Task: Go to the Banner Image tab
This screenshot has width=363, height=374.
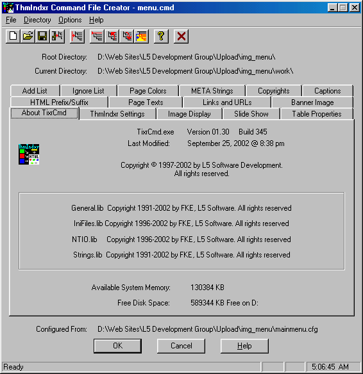Action: pos(312,102)
